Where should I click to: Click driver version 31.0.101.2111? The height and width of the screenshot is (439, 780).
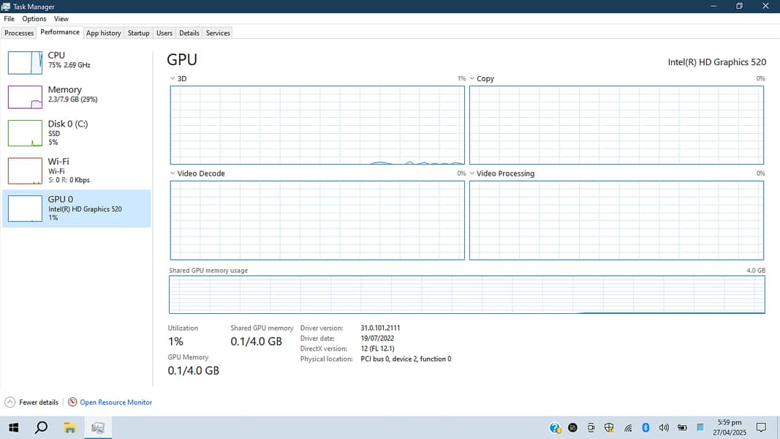coord(380,328)
